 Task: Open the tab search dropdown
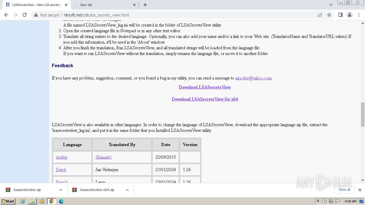(x=331, y=5)
